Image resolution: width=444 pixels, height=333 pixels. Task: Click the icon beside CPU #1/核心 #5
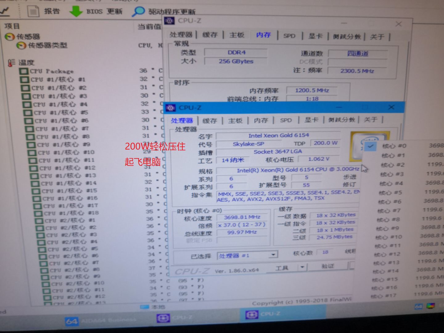[28, 113]
